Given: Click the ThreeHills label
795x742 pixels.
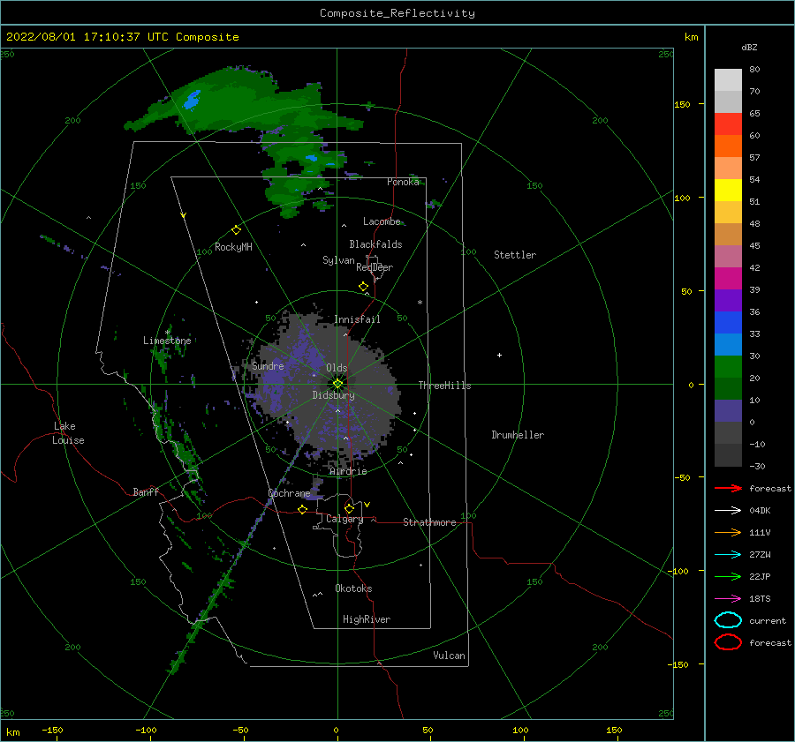Looking at the screenshot, I should click(444, 386).
